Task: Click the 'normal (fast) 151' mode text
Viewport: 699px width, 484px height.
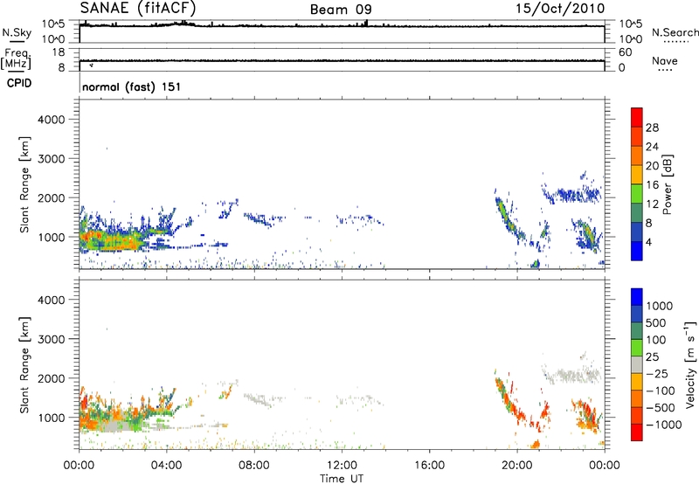Action: pos(132,86)
